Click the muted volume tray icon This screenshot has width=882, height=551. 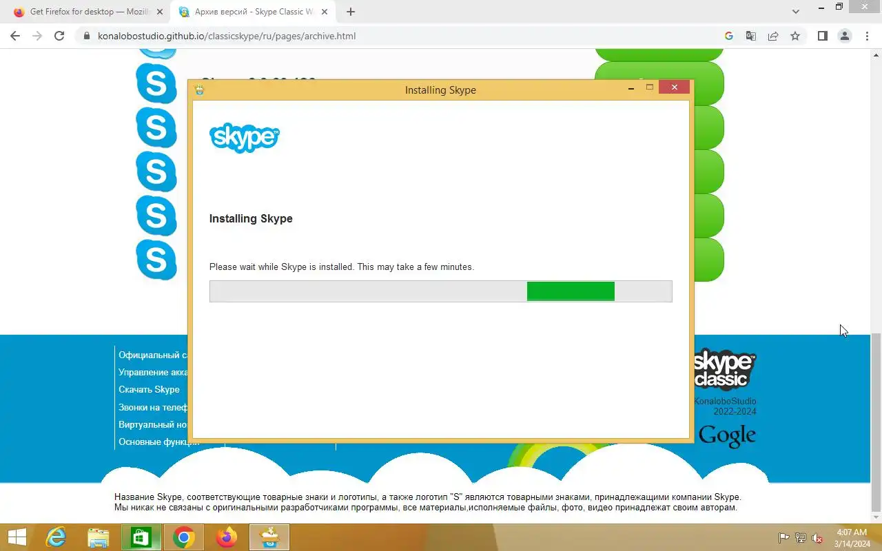[817, 538]
